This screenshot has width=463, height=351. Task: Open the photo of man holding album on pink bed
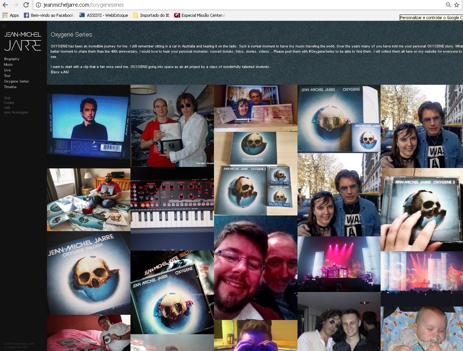tap(89, 333)
